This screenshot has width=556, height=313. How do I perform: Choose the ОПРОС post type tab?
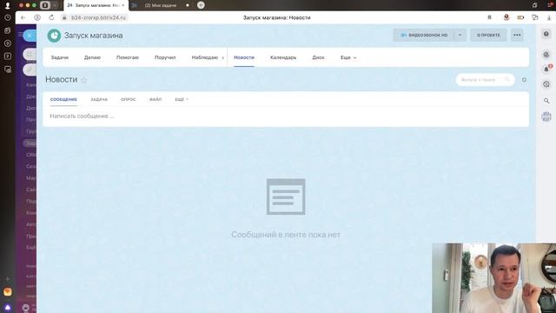128,99
